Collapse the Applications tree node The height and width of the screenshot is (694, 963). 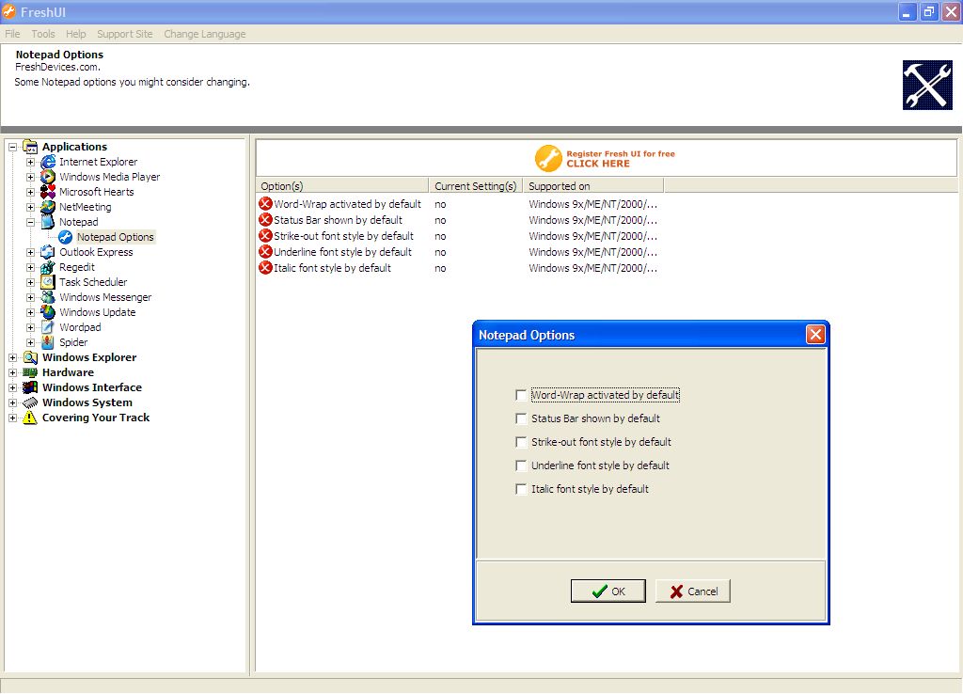12,147
